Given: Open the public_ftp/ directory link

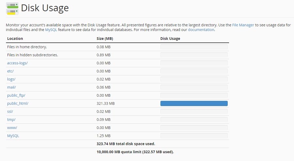Looking at the screenshot, I should [16, 95].
